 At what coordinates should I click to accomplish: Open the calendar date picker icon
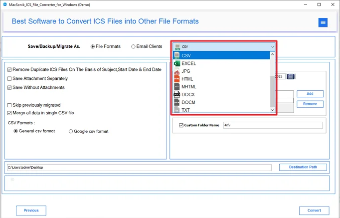pos(291,76)
